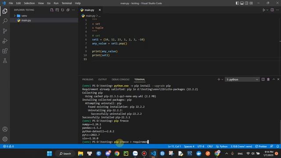This screenshot has width=281, height=158.
Task: Split the terminal pane
Action: tap(263, 79)
